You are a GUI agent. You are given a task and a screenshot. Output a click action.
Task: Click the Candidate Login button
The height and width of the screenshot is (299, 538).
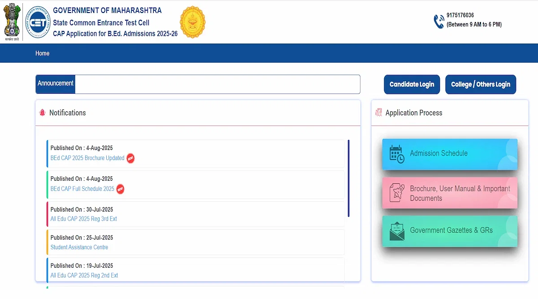pos(412,84)
